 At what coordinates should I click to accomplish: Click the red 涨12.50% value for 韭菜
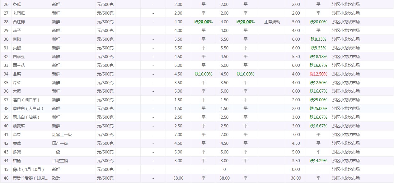[318, 74]
